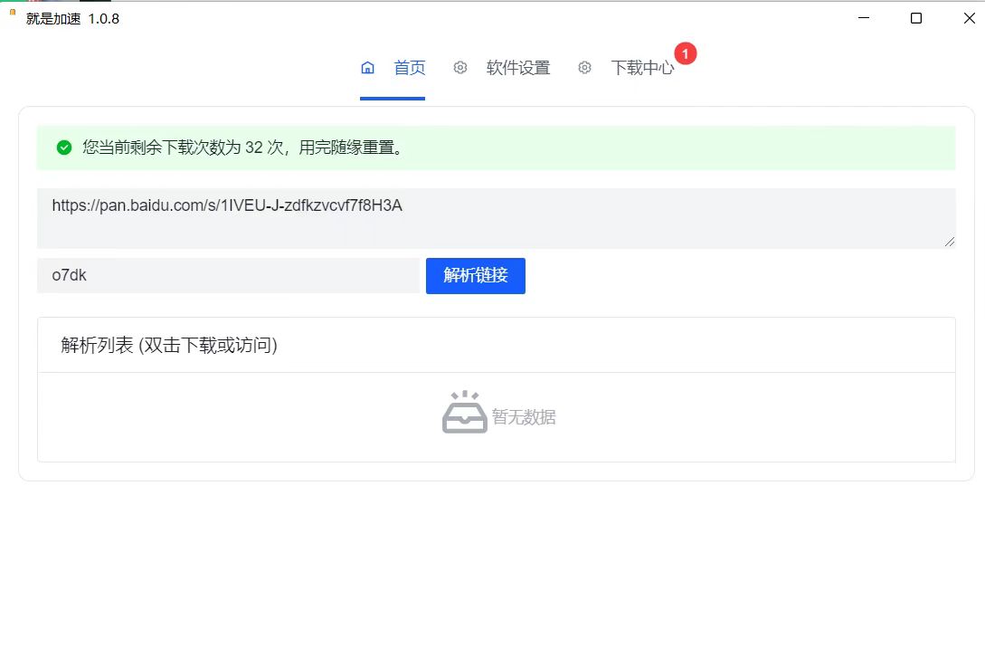
Task: Switch to the 软件设置 tab
Action: click(517, 68)
